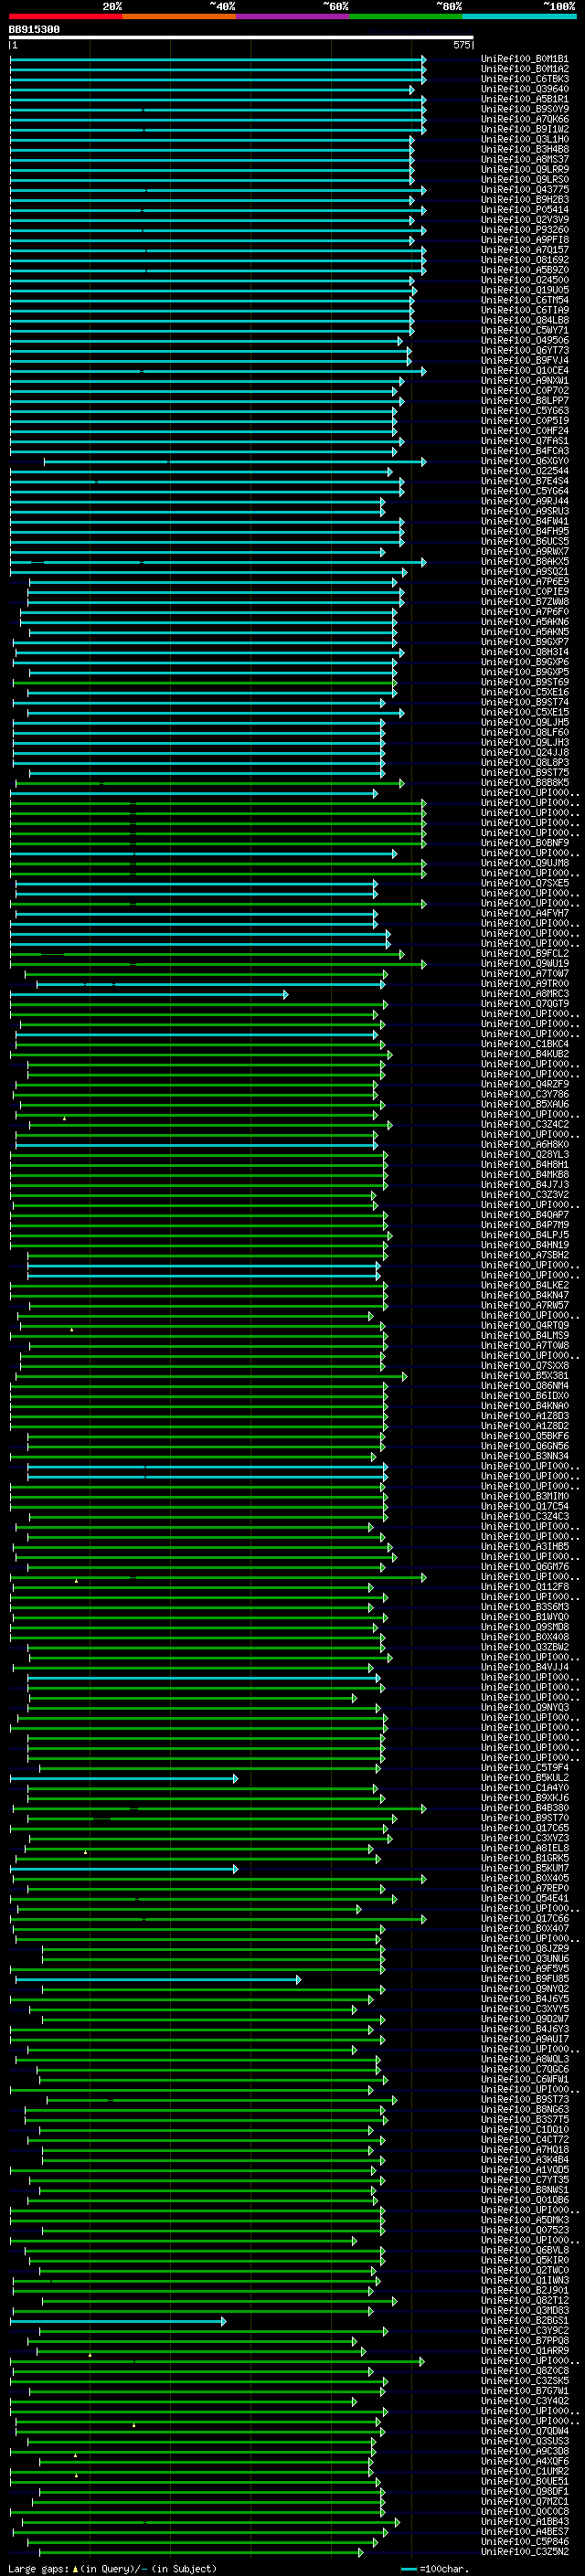Screen dimensions: 585x2576
Task: Open hit UniRef100_Q28YL3
Action: pos(525,1155)
